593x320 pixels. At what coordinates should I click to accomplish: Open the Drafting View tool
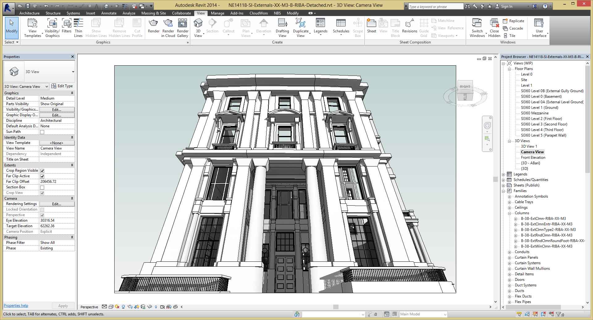click(x=282, y=27)
